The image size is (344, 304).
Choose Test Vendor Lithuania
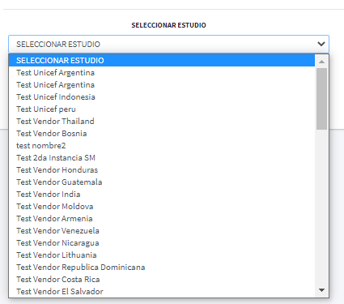(162, 255)
